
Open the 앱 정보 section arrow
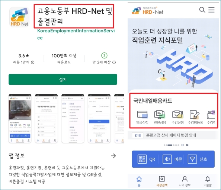113,156
